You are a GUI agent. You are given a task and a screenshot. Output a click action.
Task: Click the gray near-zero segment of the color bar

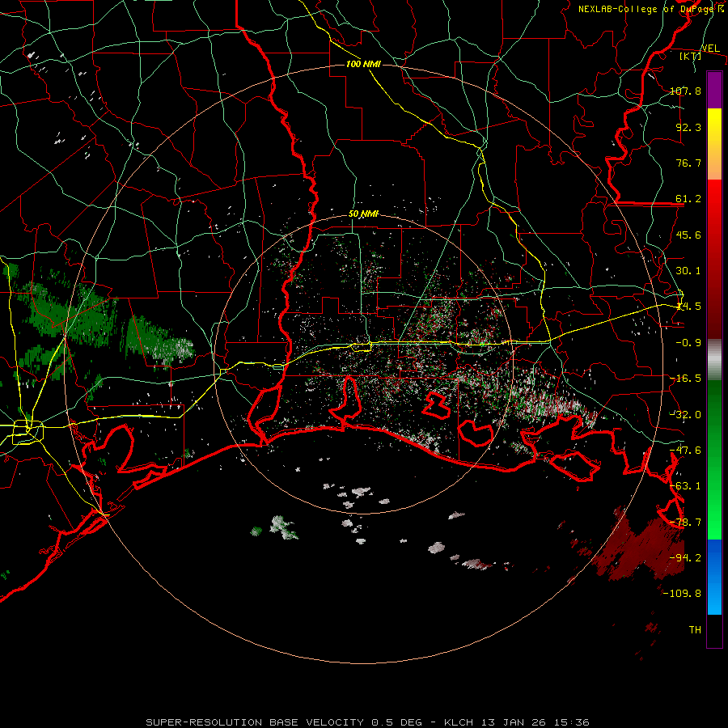click(714, 360)
